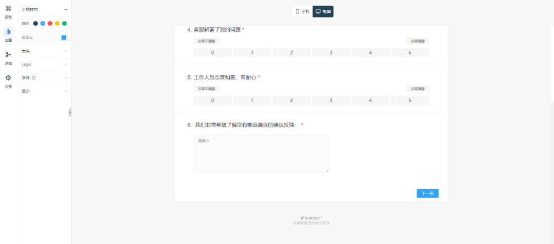This screenshot has width=554, height=244.
Task: Rate question 4 with score 5
Action: click(410, 53)
